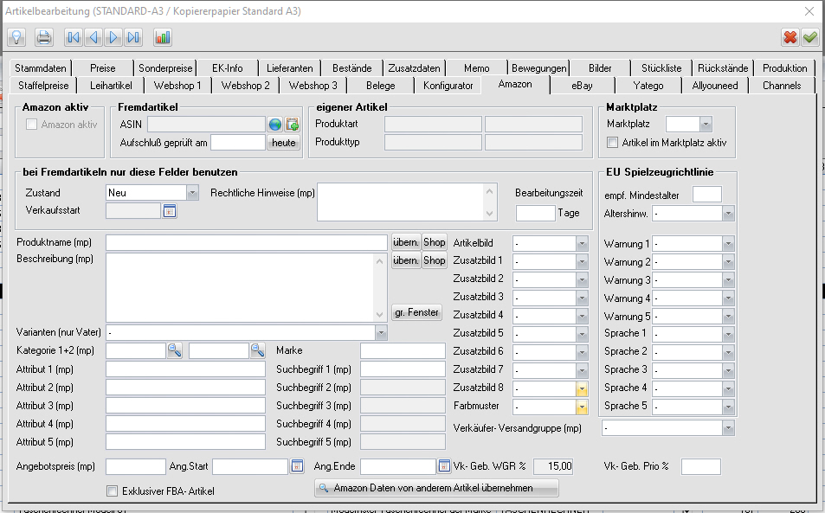The image size is (825, 513).
Task: Open the Stammdaten tab
Action: tap(41, 68)
